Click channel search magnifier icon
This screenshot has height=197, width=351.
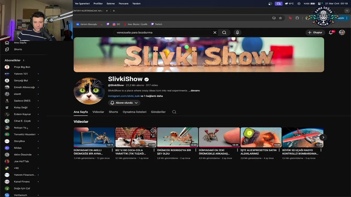174,112
